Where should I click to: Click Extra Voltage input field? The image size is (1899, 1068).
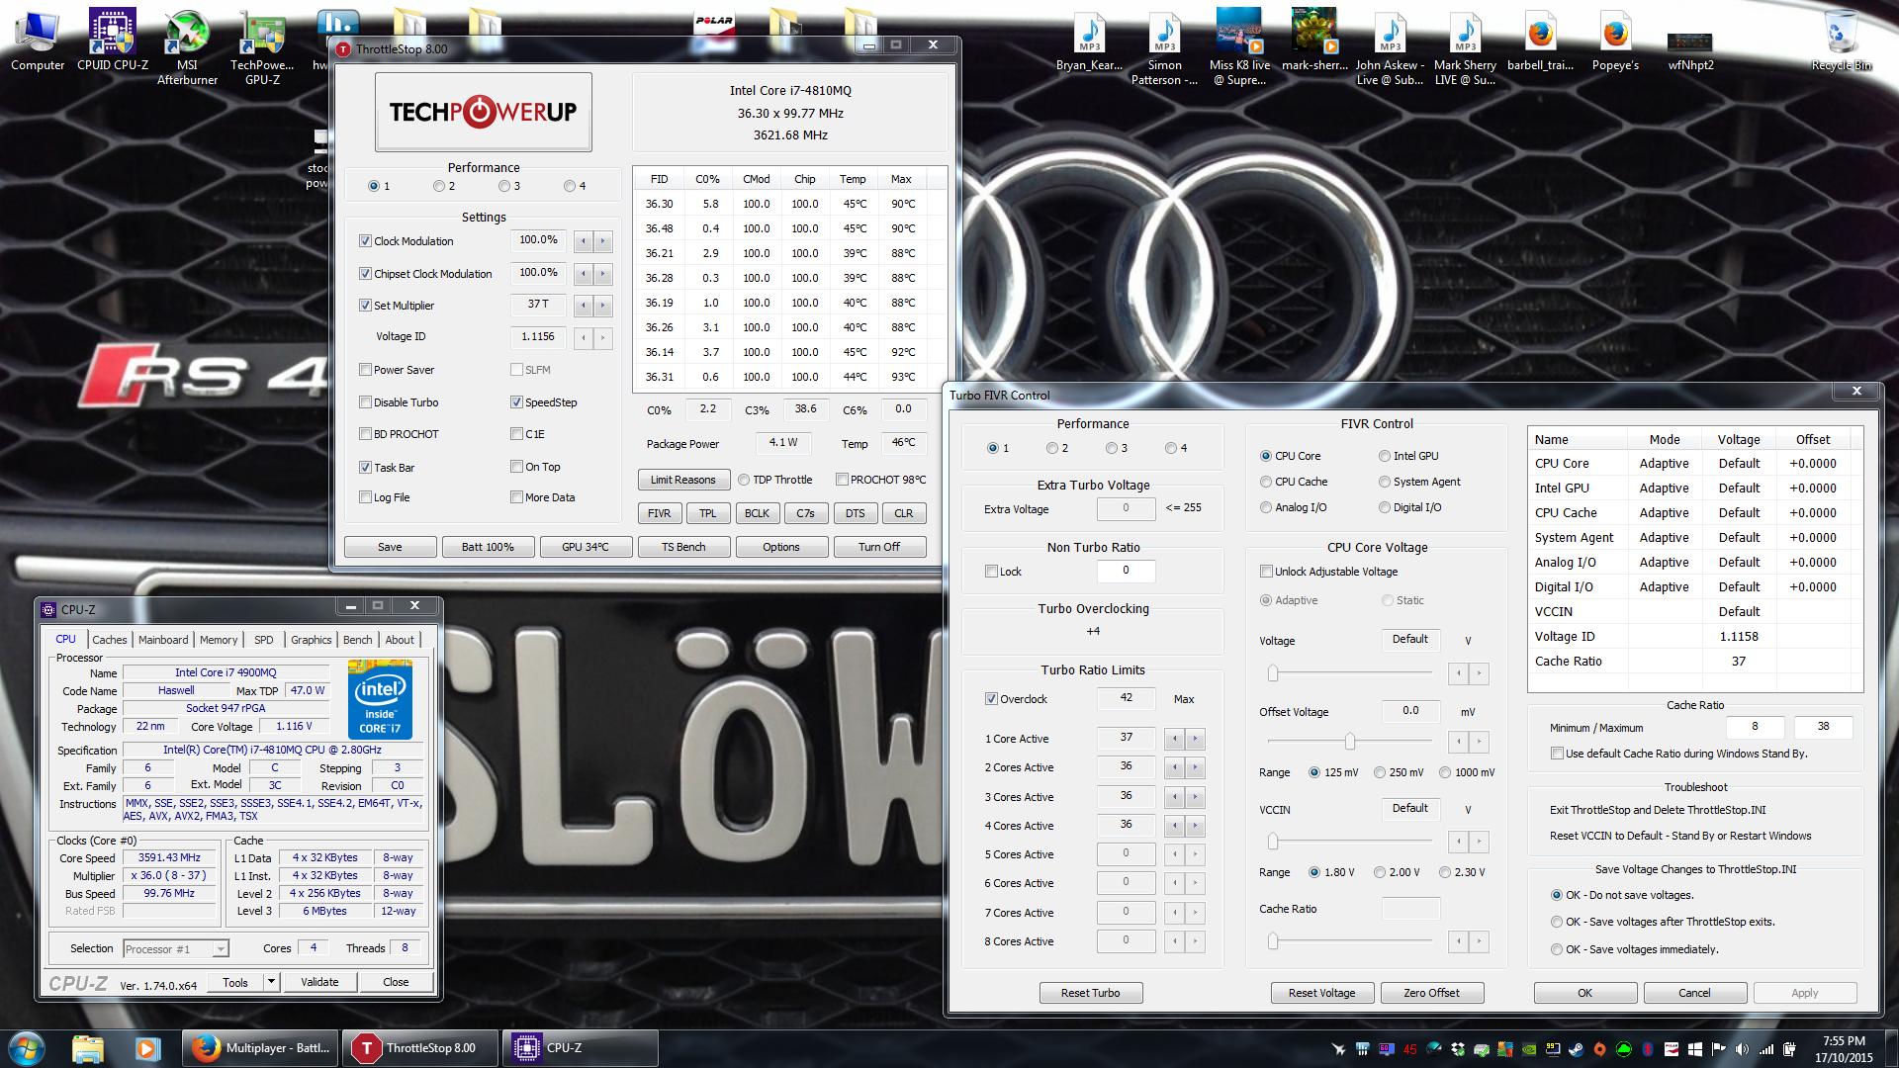[1126, 508]
